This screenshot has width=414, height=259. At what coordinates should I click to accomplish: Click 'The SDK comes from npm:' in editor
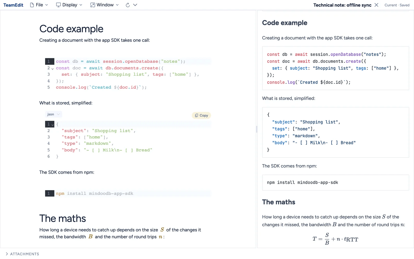click(x=67, y=172)
